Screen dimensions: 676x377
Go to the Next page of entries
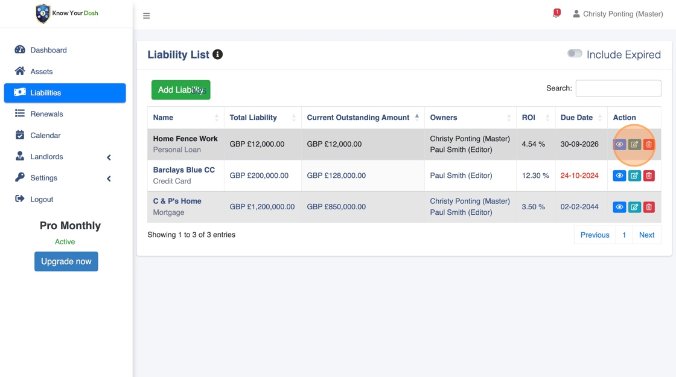pyautogui.click(x=646, y=235)
